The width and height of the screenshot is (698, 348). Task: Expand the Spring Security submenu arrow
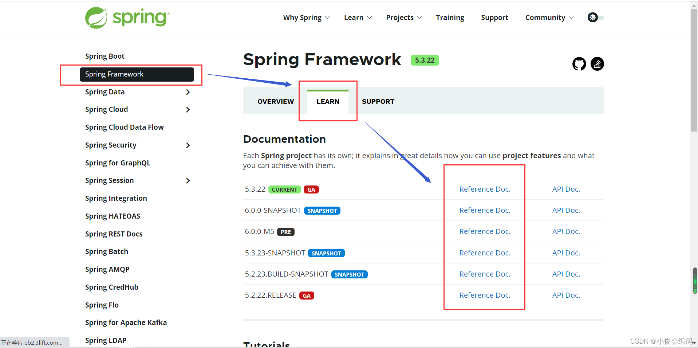point(188,145)
